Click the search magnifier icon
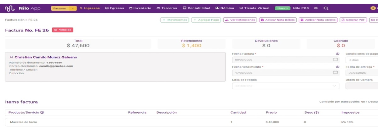Image resolution: width=378 pixels, height=136 pixels. coord(326,8)
